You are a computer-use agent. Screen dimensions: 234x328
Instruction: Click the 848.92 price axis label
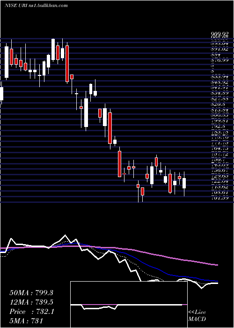pyautogui.click(x=219, y=82)
